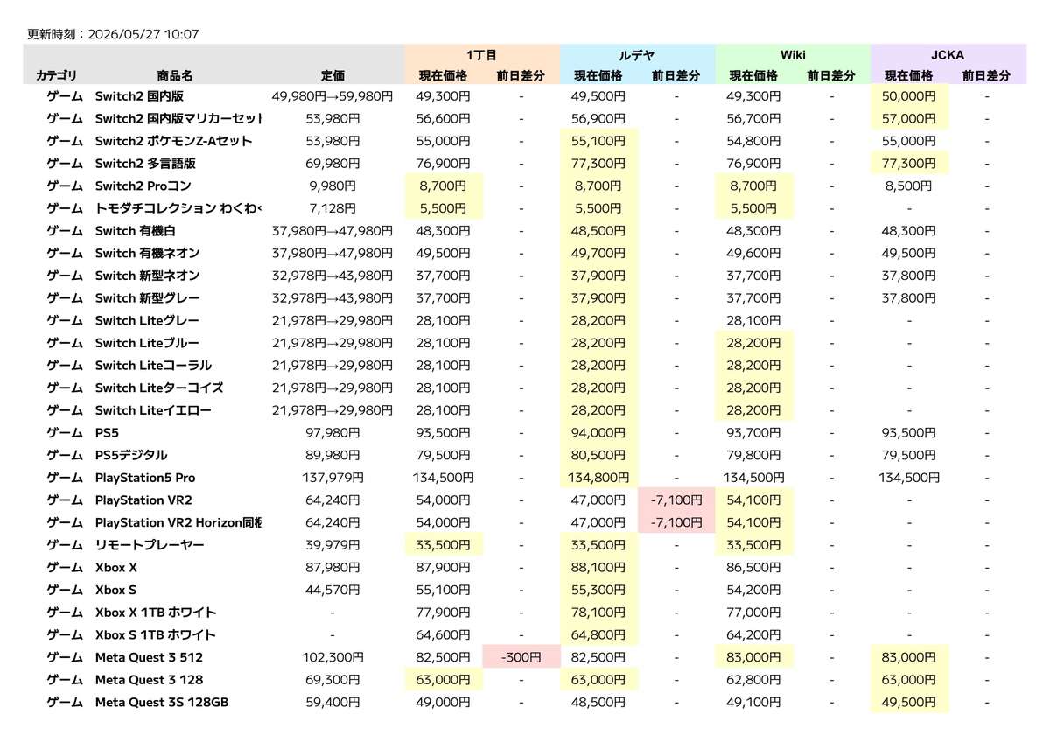
Task: Click Wiki 49,100円 Meta Quest 3S price
Action: point(754,702)
